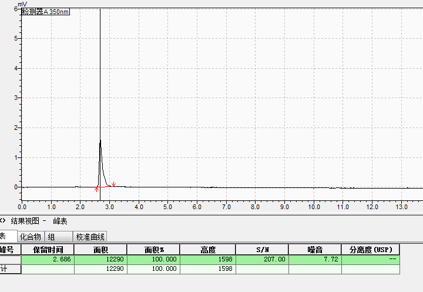Screen dimensions: 423x292
Task: Click the 检测器A 350nm detector label
Action: point(46,12)
